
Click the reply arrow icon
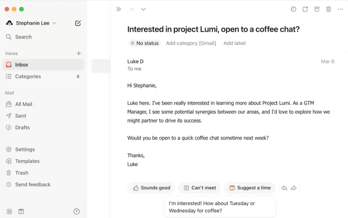(284, 188)
